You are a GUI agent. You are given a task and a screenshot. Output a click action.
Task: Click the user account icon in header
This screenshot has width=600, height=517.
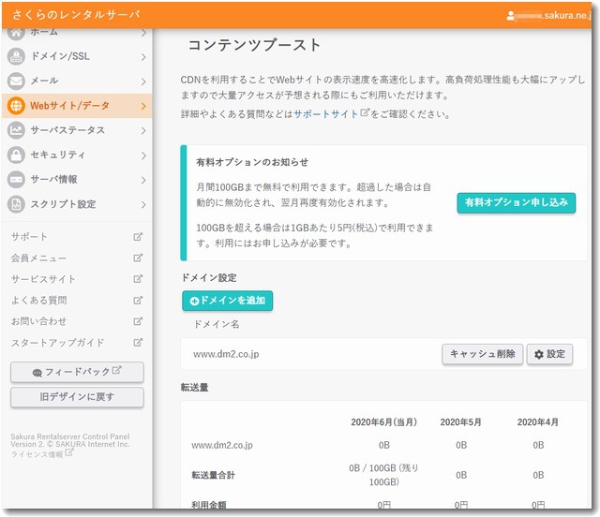click(511, 16)
